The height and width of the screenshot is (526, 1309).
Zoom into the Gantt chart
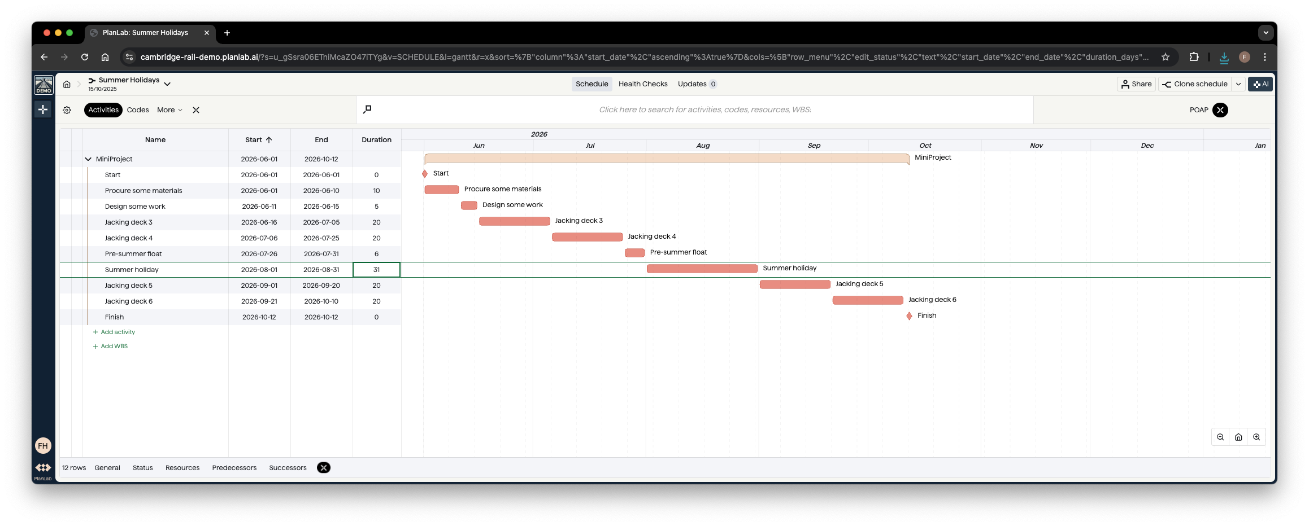click(x=1257, y=437)
